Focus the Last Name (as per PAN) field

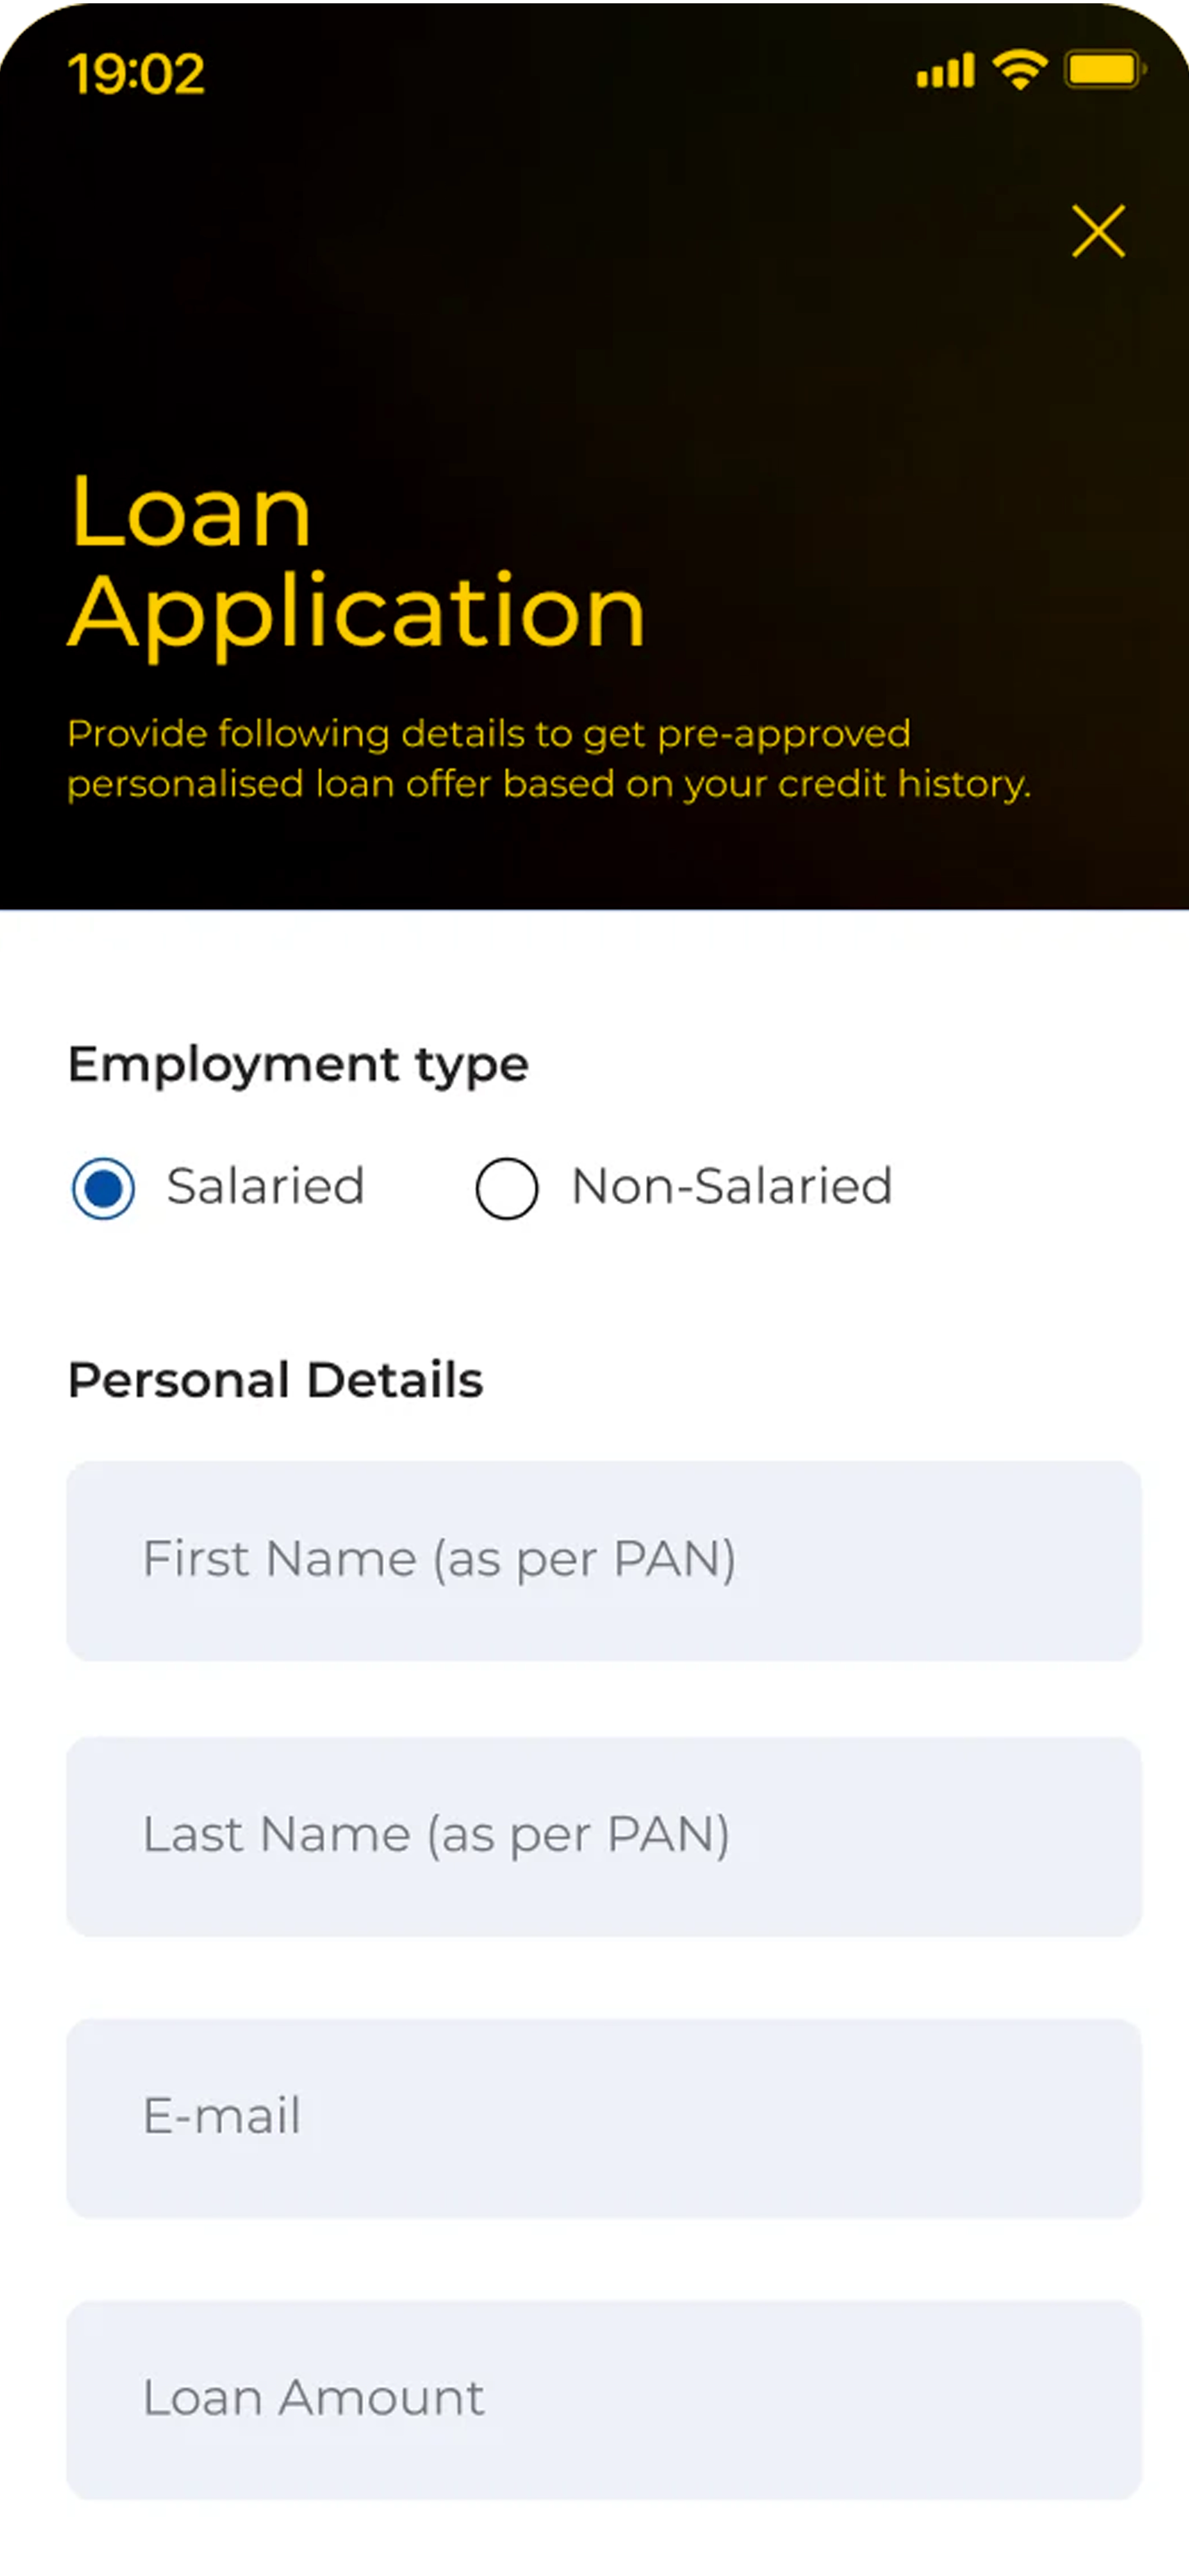[x=603, y=1836]
